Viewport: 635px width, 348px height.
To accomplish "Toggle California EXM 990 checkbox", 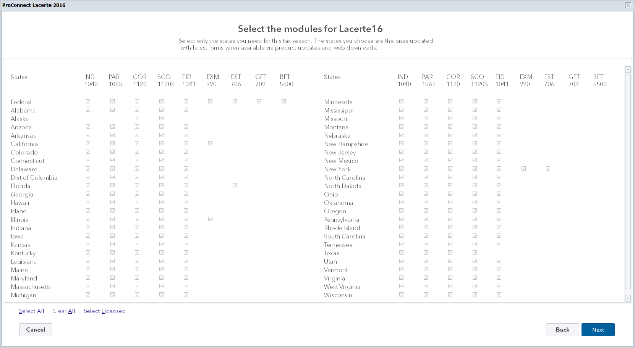I will coord(211,143).
